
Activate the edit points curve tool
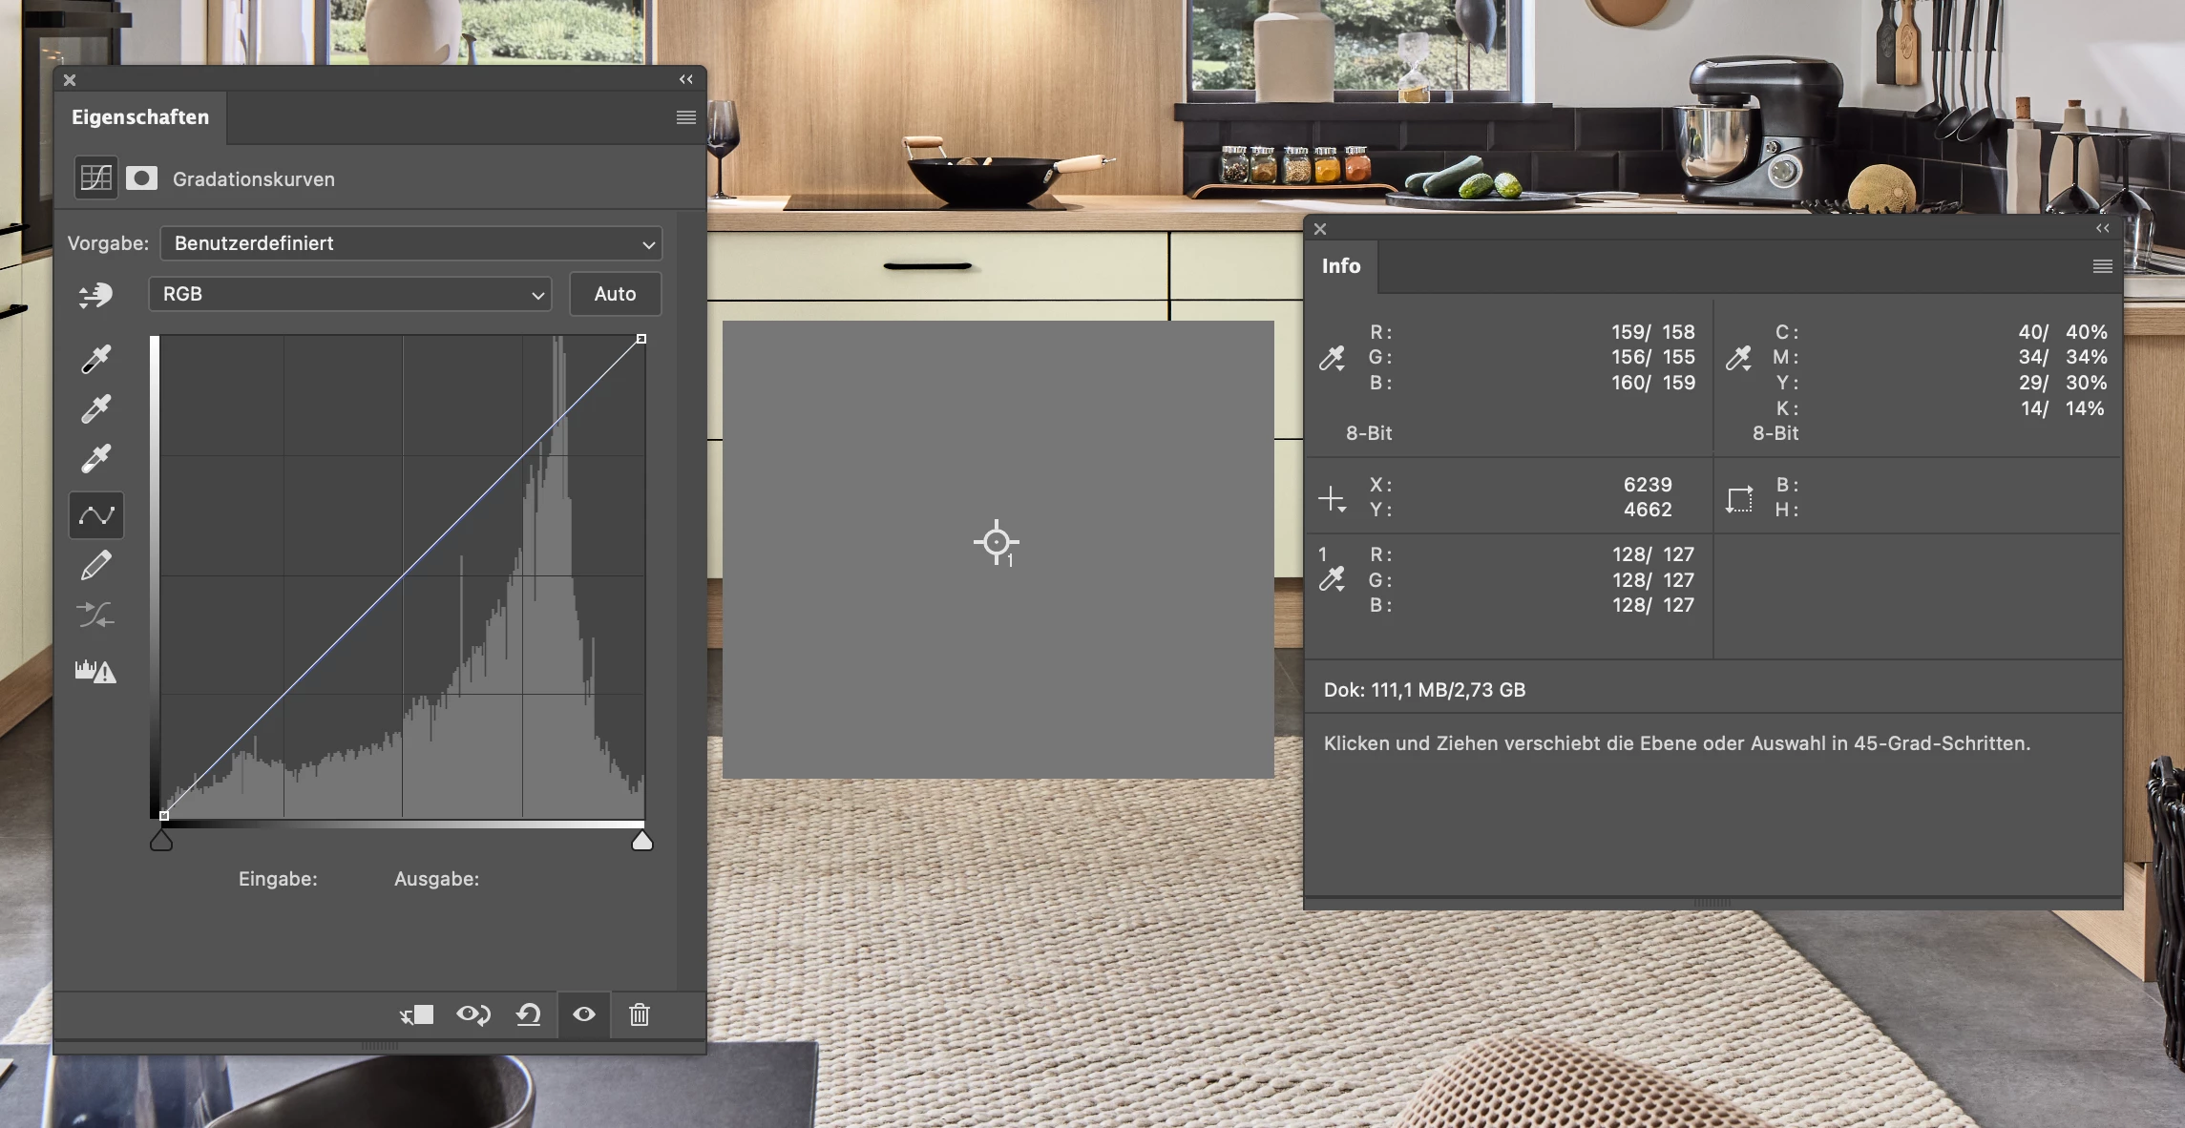(x=95, y=515)
